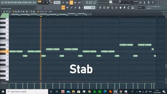Open the Control event lane dropdown
Viewport: 167px width, 94px height.
point(5,83)
